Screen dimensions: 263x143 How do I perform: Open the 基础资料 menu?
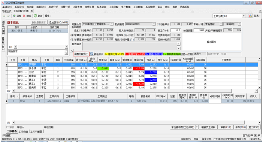pos(7,7)
